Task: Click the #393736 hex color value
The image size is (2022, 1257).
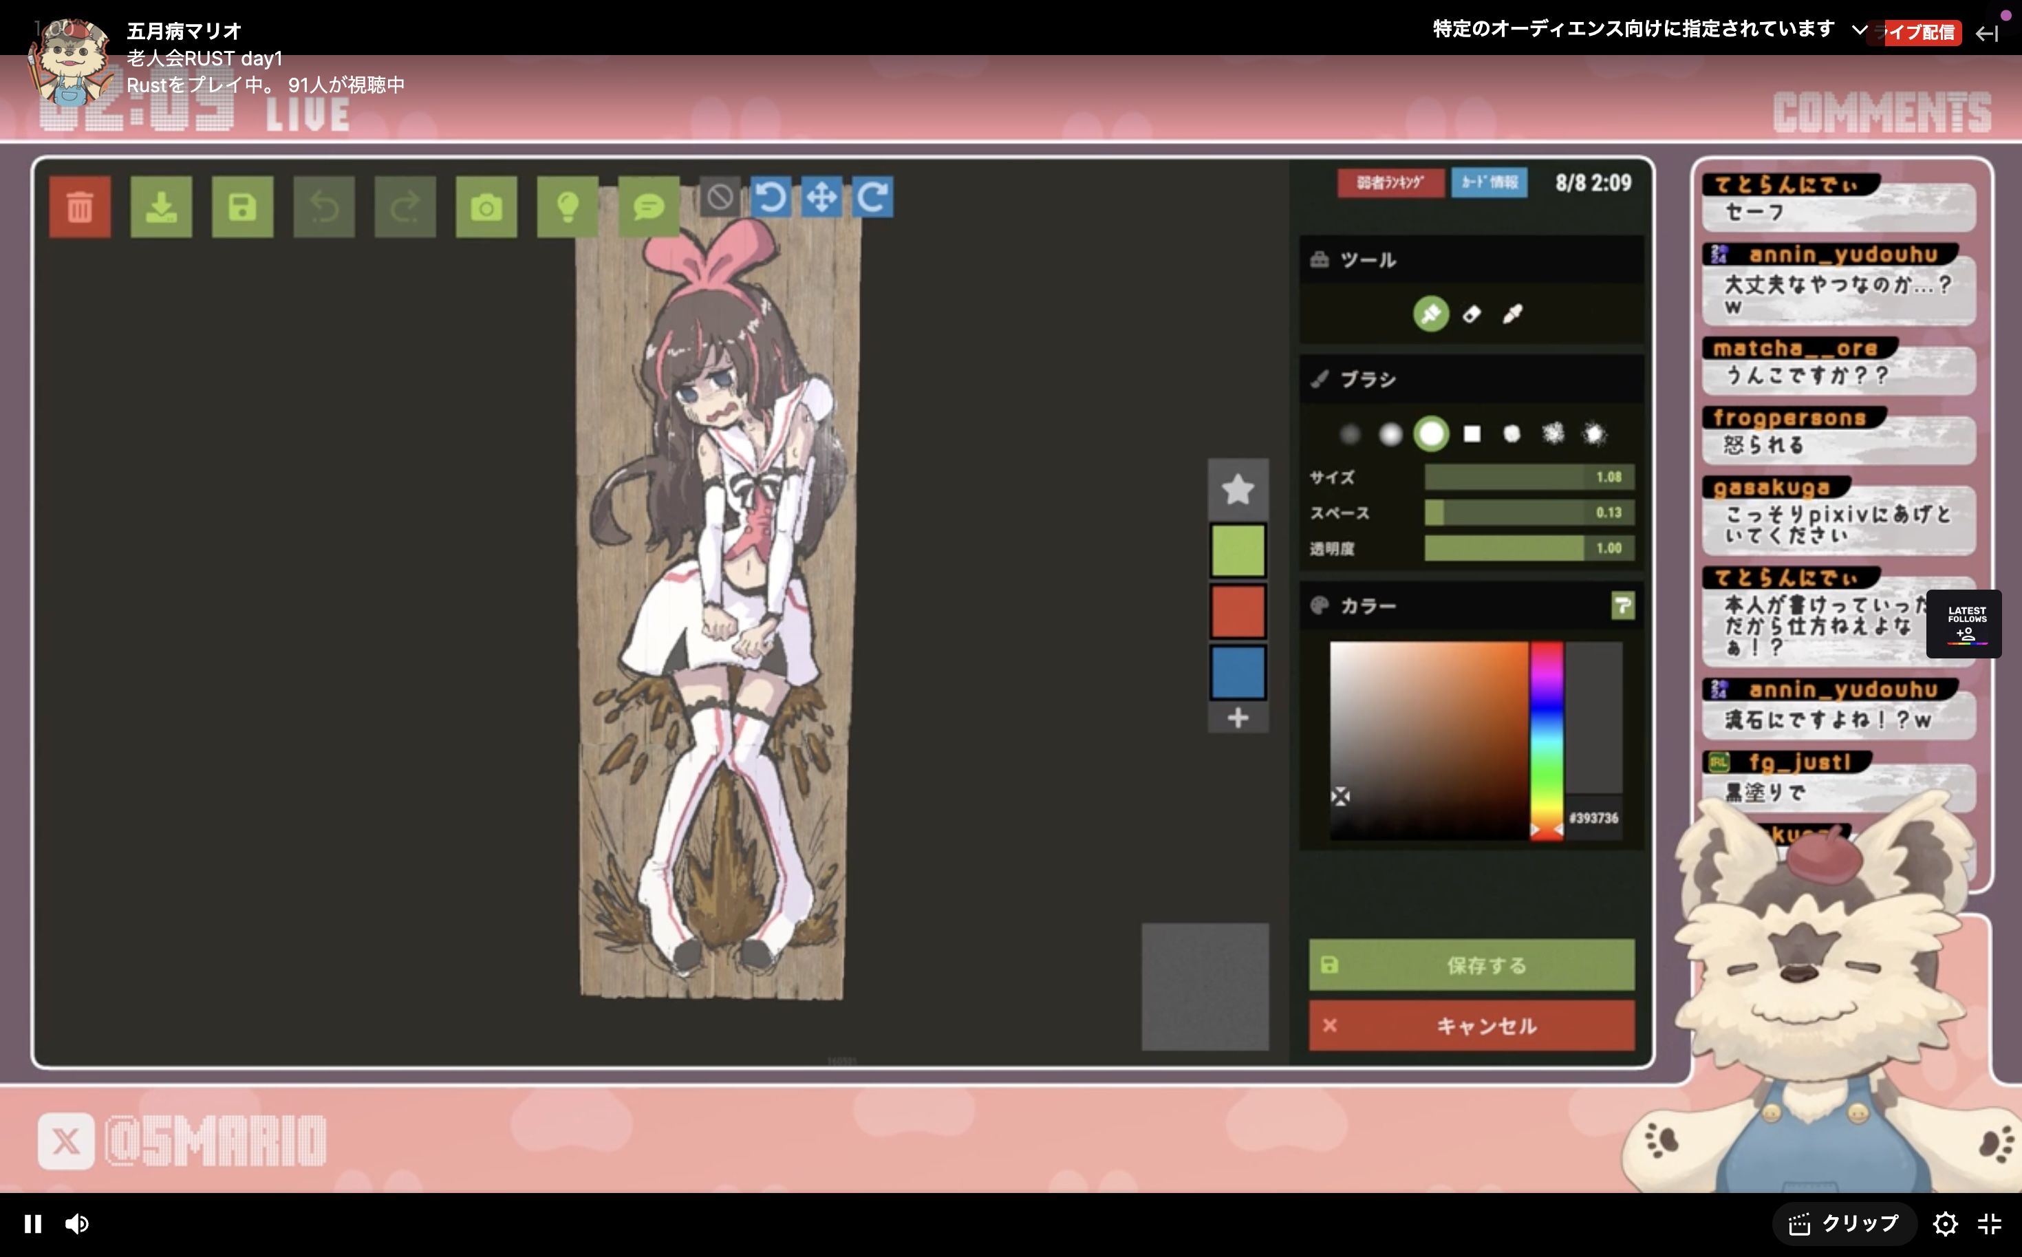Action: coord(1593,818)
